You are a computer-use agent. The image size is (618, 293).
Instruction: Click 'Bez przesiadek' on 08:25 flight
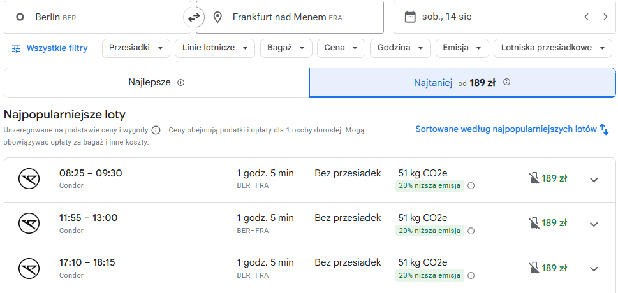[x=348, y=173]
